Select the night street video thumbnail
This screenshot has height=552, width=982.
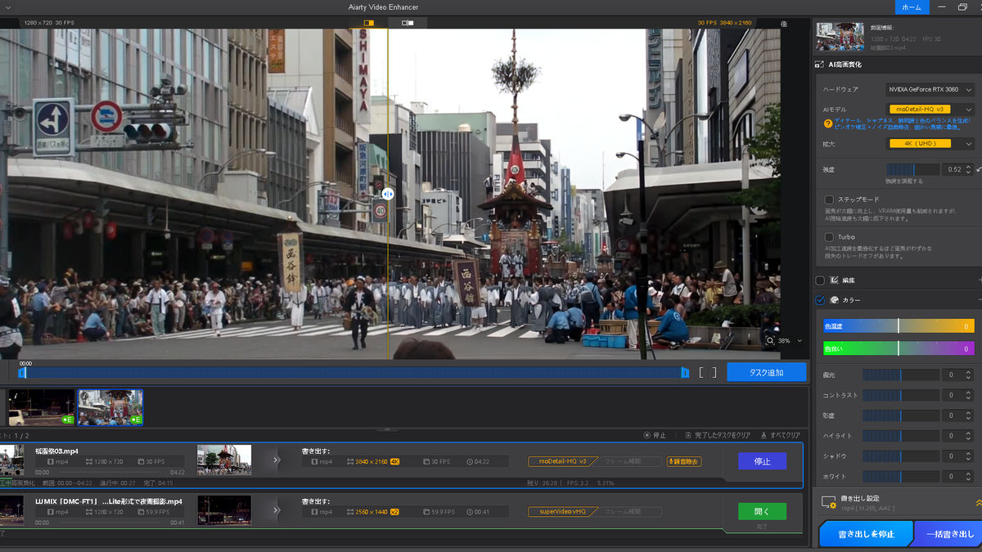[41, 407]
